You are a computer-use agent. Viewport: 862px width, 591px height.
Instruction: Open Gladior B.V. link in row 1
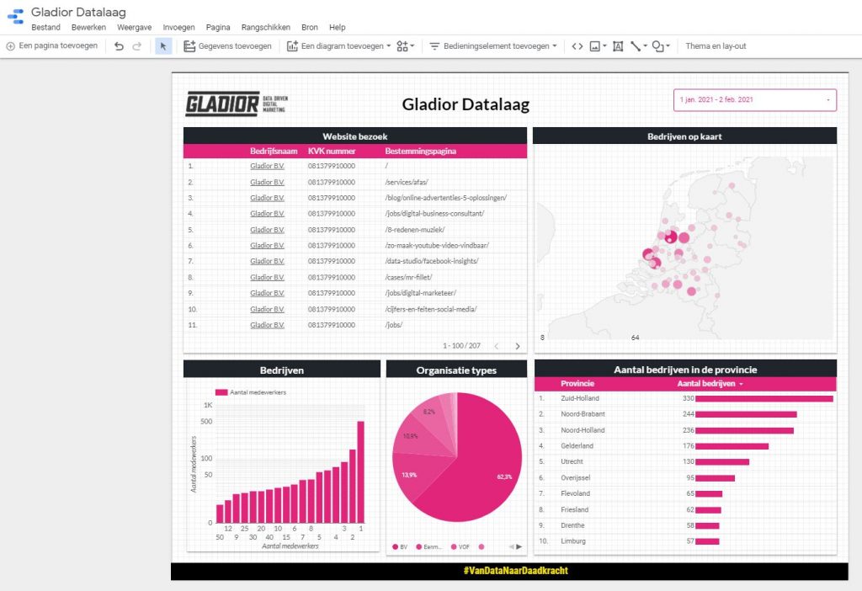coord(267,166)
